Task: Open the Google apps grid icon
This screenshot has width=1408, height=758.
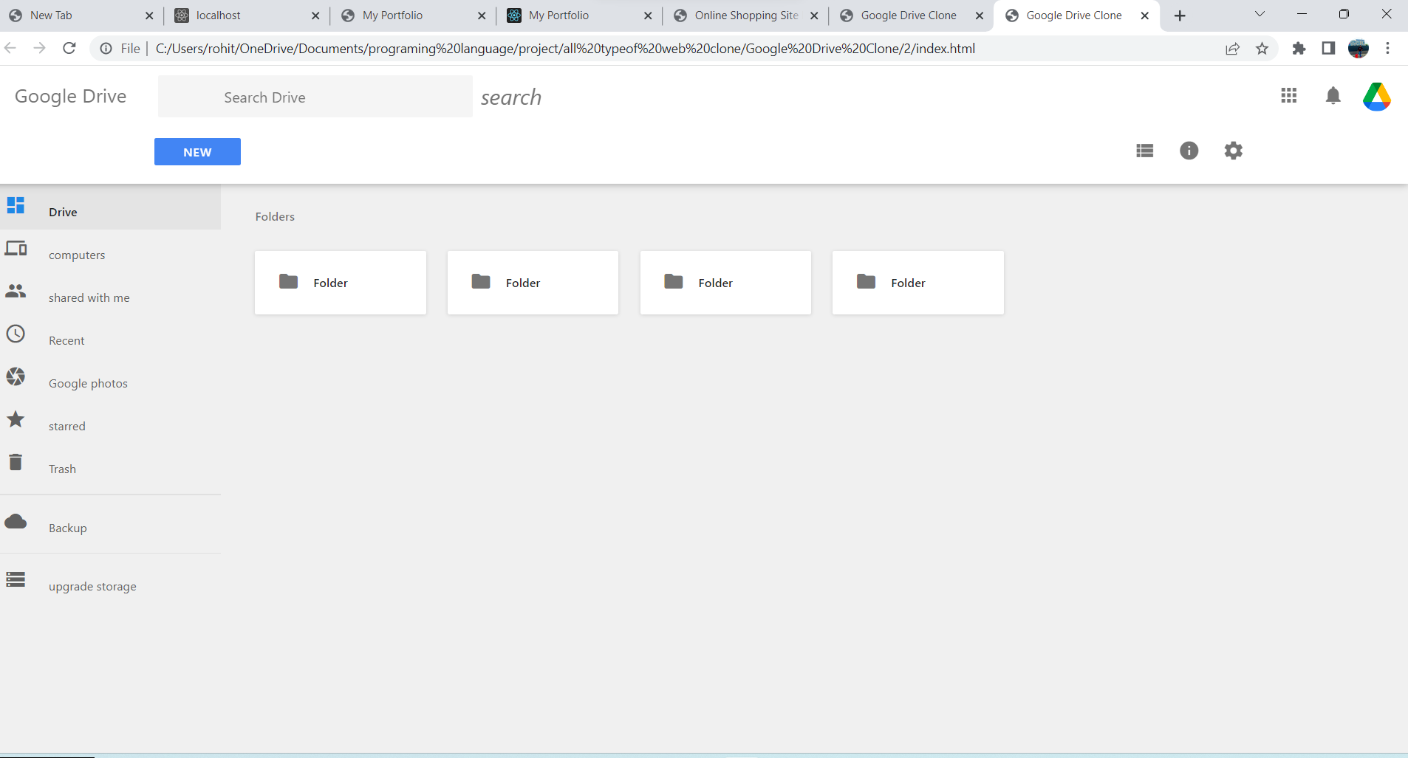Action: (x=1289, y=96)
